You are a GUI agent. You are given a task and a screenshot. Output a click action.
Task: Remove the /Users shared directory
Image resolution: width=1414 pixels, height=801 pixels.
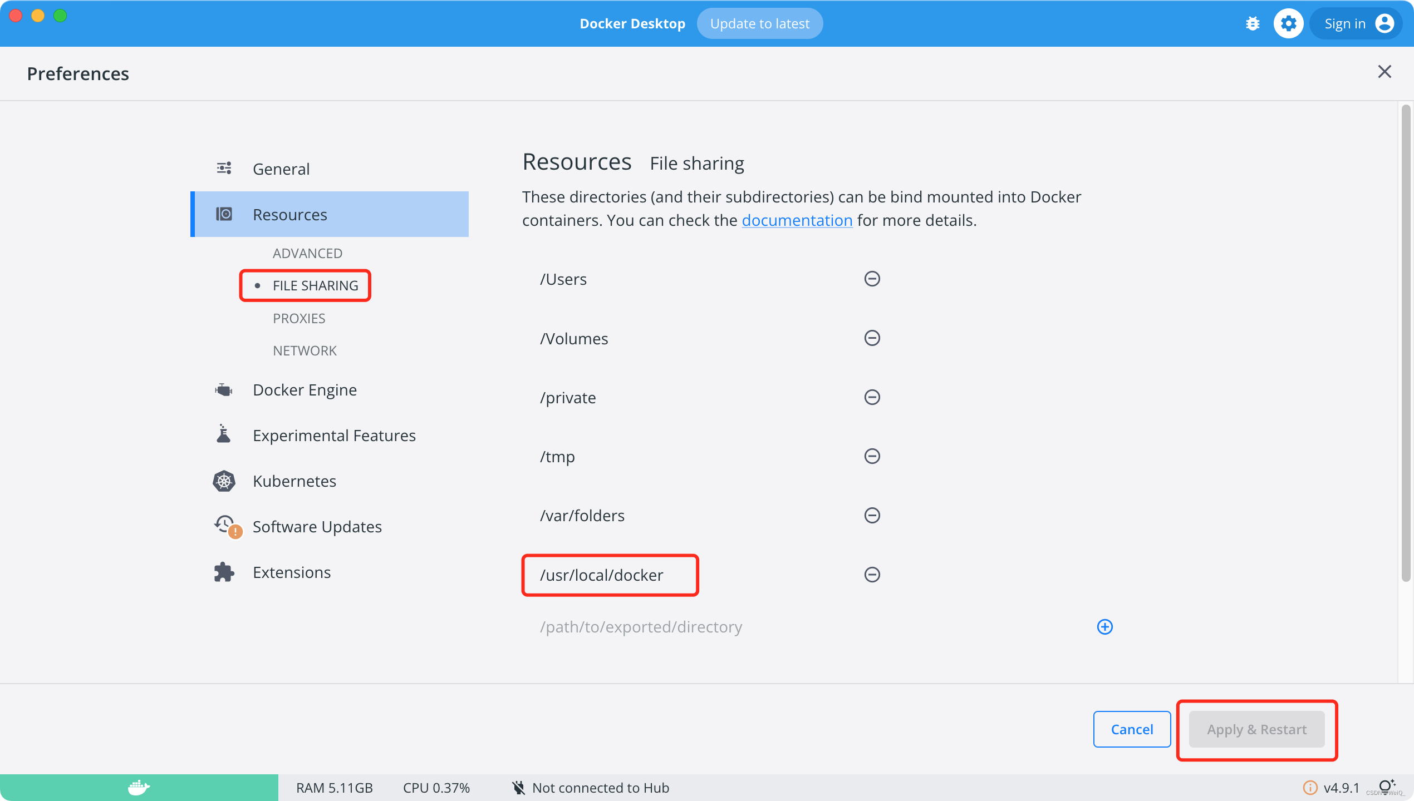[x=872, y=279]
